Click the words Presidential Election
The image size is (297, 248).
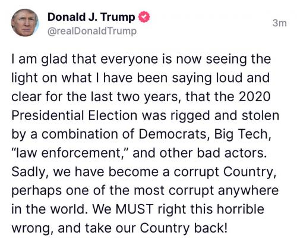pos(74,115)
